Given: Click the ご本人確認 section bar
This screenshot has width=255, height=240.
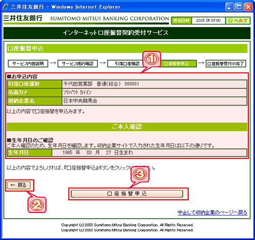Looking at the screenshot, I should tap(127, 127).
